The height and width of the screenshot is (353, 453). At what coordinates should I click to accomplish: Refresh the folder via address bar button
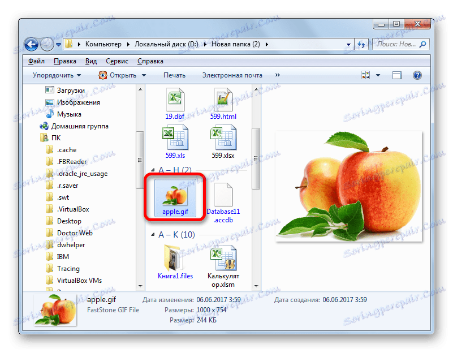(x=361, y=45)
